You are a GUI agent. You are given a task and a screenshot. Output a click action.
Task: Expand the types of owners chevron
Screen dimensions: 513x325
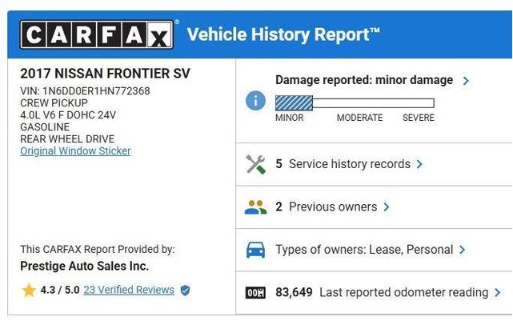pyautogui.click(x=462, y=250)
